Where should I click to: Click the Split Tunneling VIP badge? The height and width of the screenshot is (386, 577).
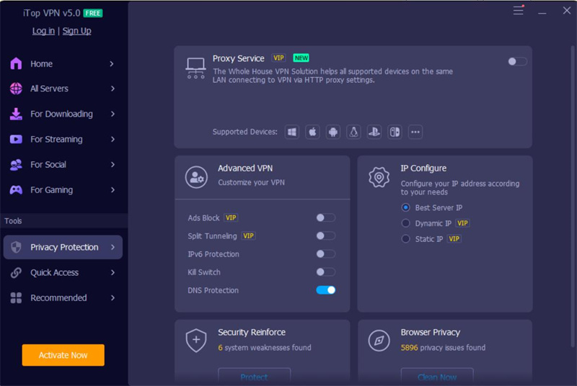248,235
